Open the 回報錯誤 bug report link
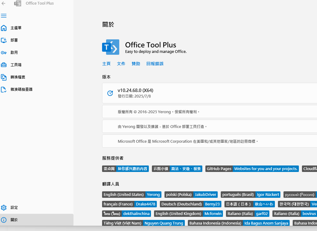The height and width of the screenshot is (231, 317). pos(155,64)
